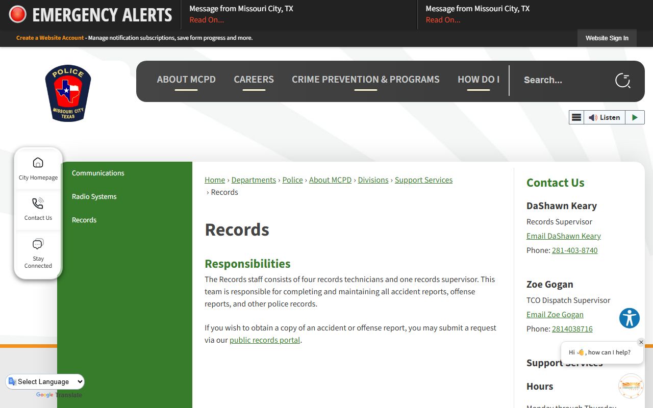Click the Listen speaker button
Image resolution: width=653 pixels, height=408 pixels.
pyautogui.click(x=605, y=117)
